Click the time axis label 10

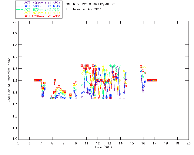coord(75,143)
